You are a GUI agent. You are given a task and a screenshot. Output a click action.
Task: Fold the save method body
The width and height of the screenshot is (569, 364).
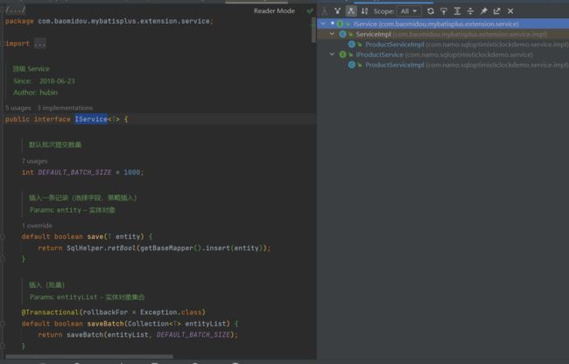tap(3, 237)
